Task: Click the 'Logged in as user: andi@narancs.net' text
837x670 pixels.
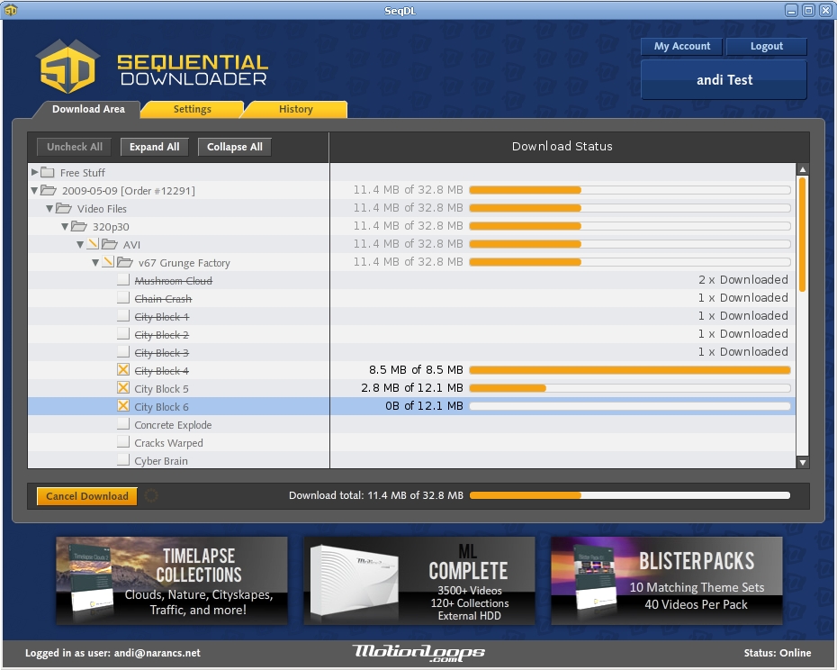Action: click(x=112, y=653)
